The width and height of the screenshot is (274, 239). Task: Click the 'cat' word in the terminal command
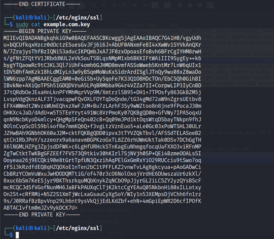click(x=36, y=24)
